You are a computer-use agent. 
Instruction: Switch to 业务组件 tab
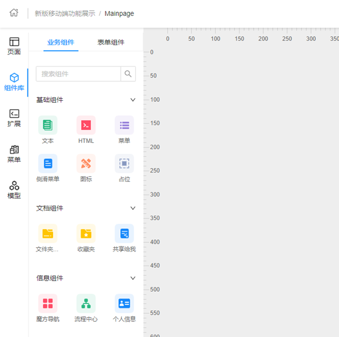click(x=61, y=42)
